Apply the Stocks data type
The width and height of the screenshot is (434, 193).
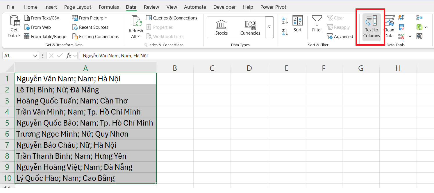221,27
